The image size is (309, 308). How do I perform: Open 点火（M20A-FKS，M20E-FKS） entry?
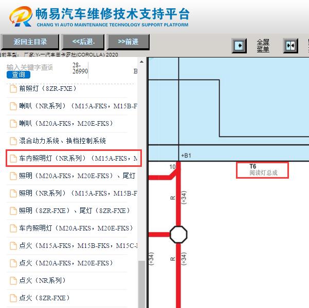(x=66, y=263)
